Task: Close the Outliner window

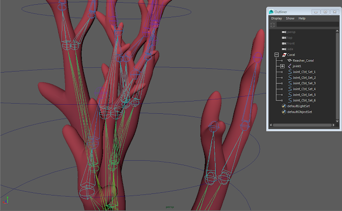Action: click(335, 12)
